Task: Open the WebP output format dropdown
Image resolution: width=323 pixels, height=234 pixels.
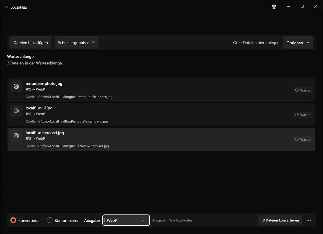Action: (126, 220)
